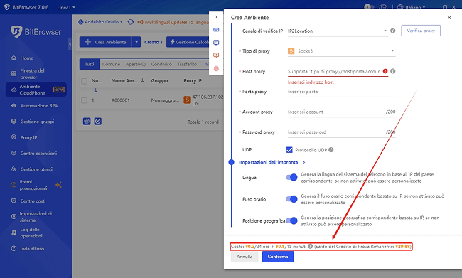Image resolution: width=462 pixels, height=278 pixels.
Task: Click the Socks5 proxy icon in table row
Action: [x=187, y=100]
